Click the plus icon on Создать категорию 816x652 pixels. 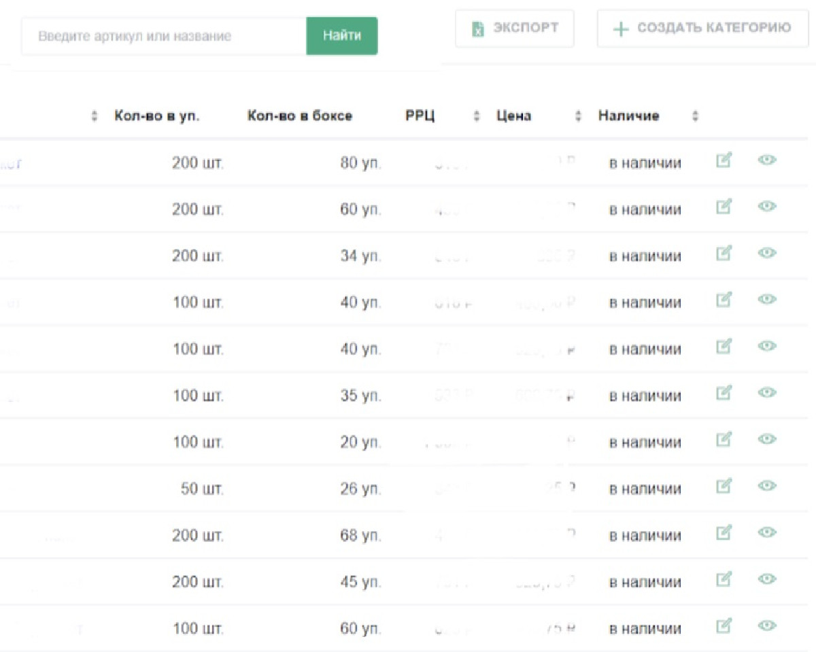(x=620, y=29)
